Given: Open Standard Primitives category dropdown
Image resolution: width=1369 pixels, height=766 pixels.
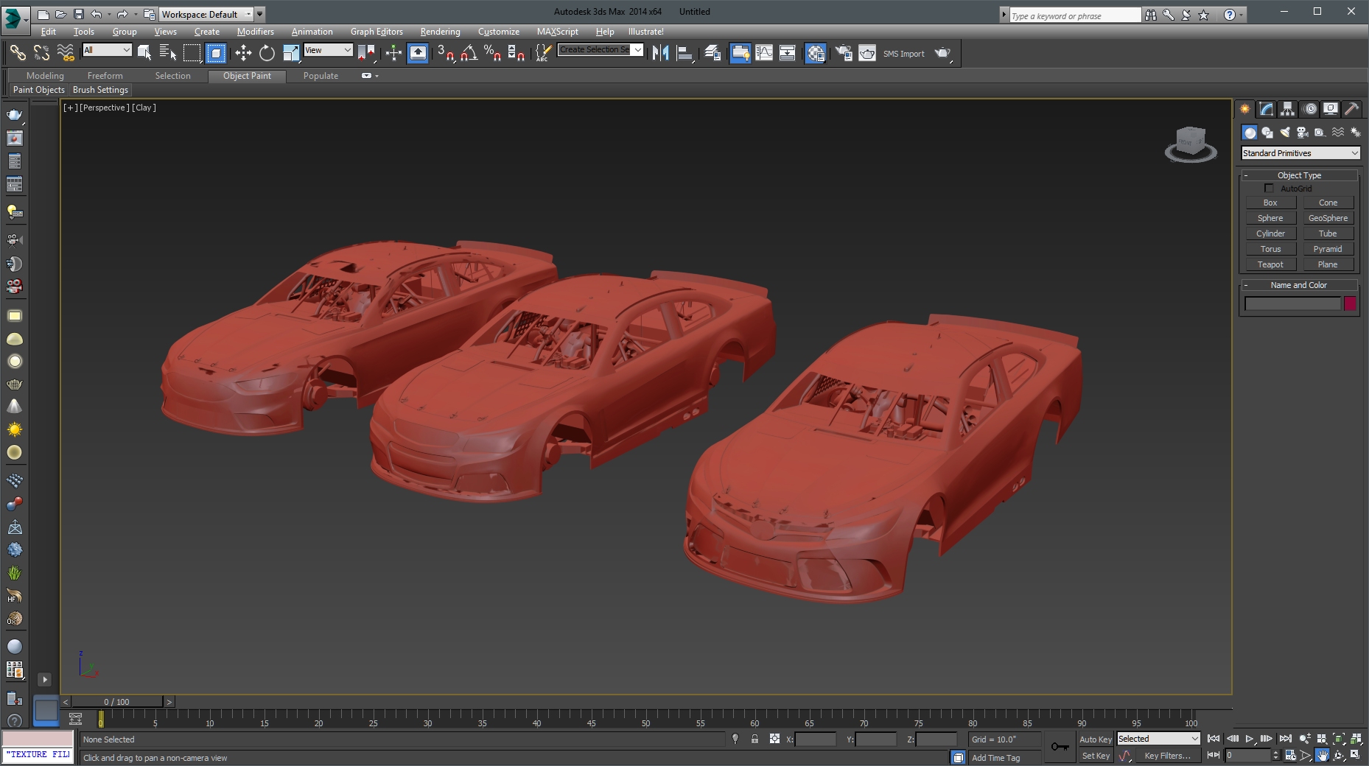Looking at the screenshot, I should coord(1300,153).
